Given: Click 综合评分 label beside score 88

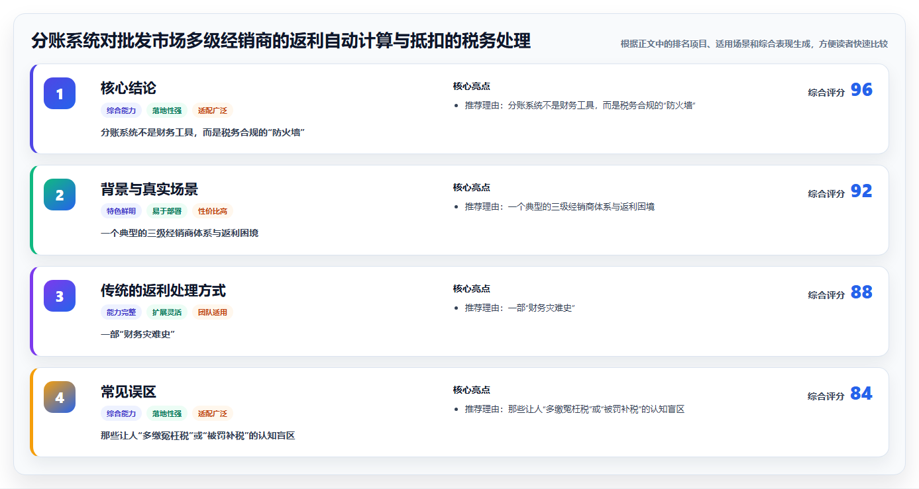Looking at the screenshot, I should click(x=826, y=295).
